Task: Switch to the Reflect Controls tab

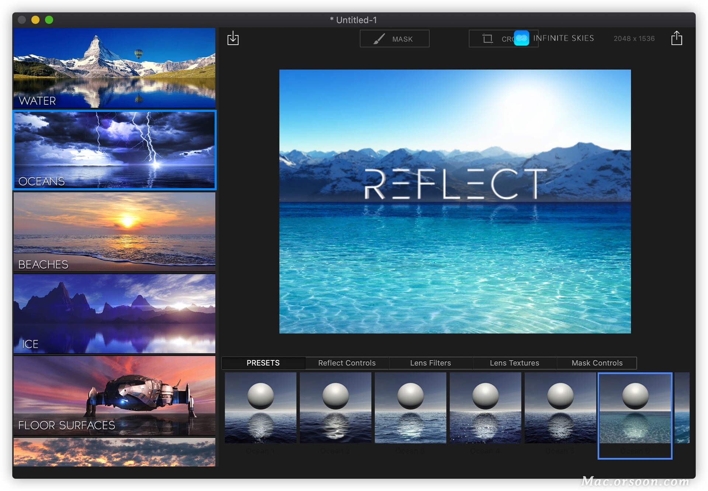Action: point(347,363)
